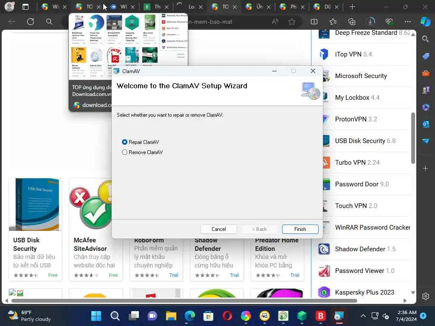This screenshot has height=326, width=435.
Task: Click the sidebar list scroll-down arrow
Action: point(413,292)
